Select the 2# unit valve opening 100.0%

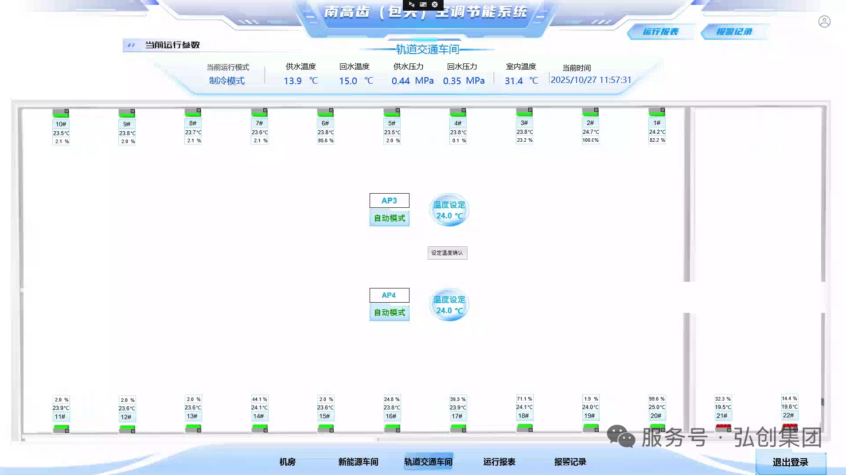(x=590, y=140)
